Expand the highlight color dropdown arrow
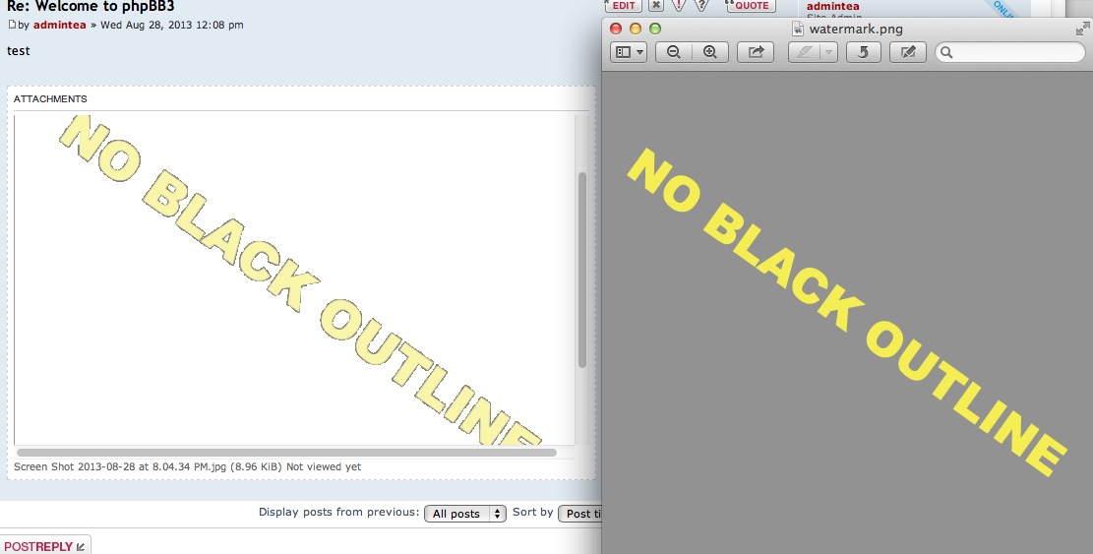This screenshot has height=554, width=1093. [x=828, y=52]
